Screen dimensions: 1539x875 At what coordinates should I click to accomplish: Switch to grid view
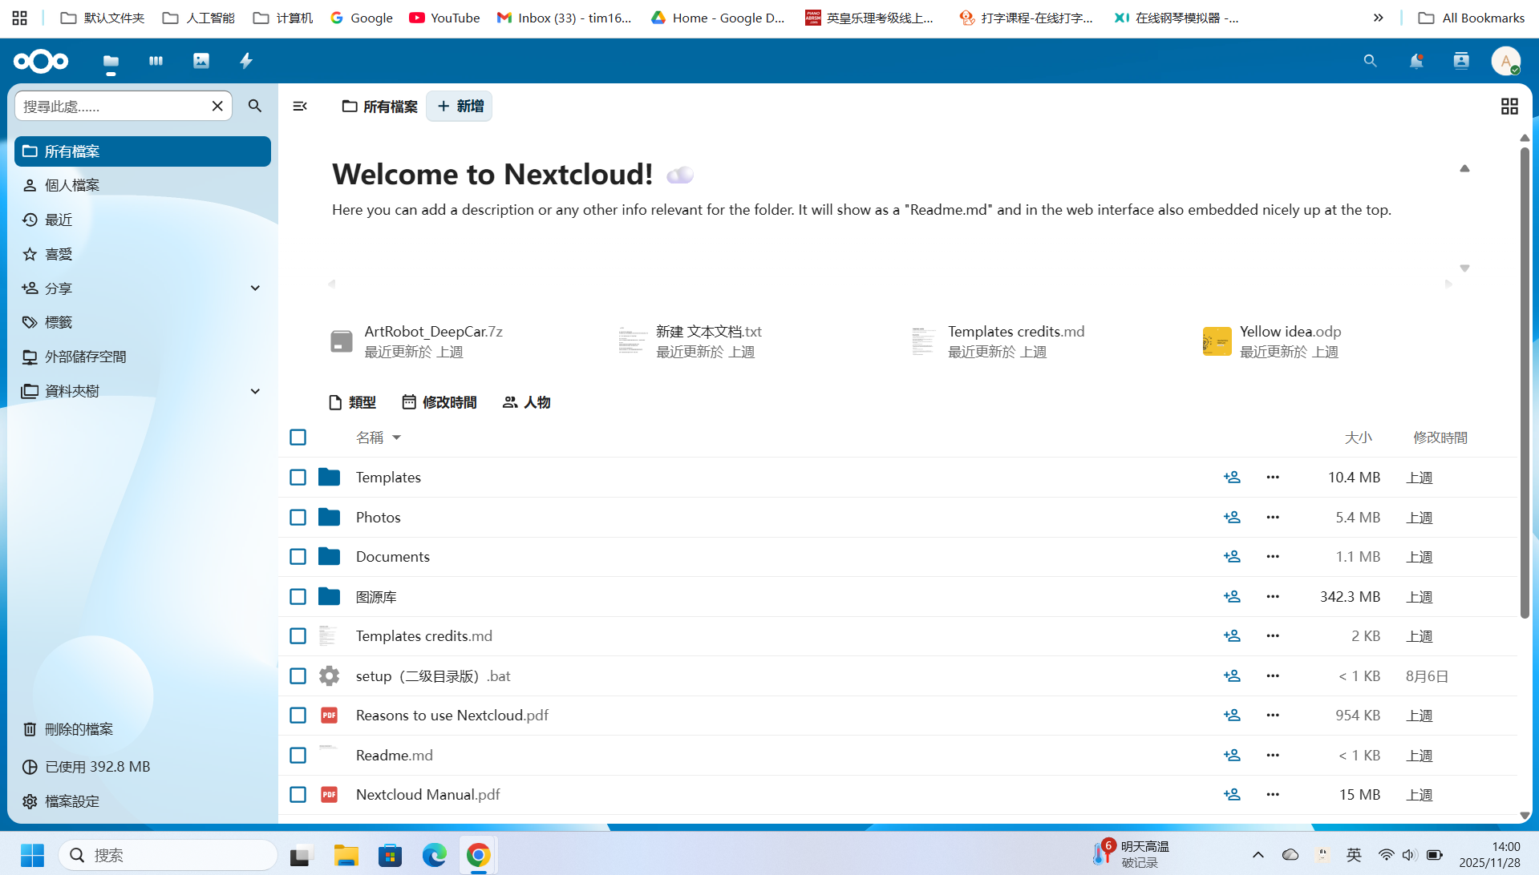(1509, 106)
